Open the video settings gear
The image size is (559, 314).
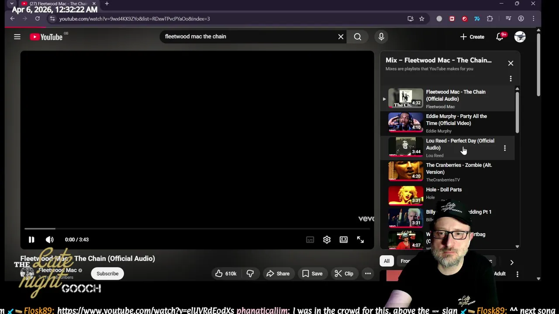(327, 239)
